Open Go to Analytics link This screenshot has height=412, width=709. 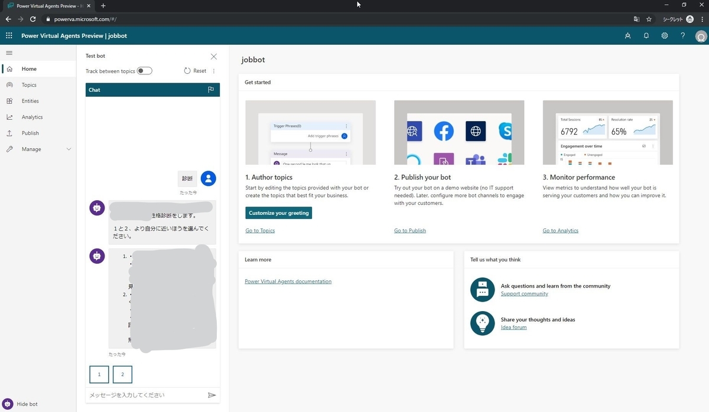click(561, 231)
